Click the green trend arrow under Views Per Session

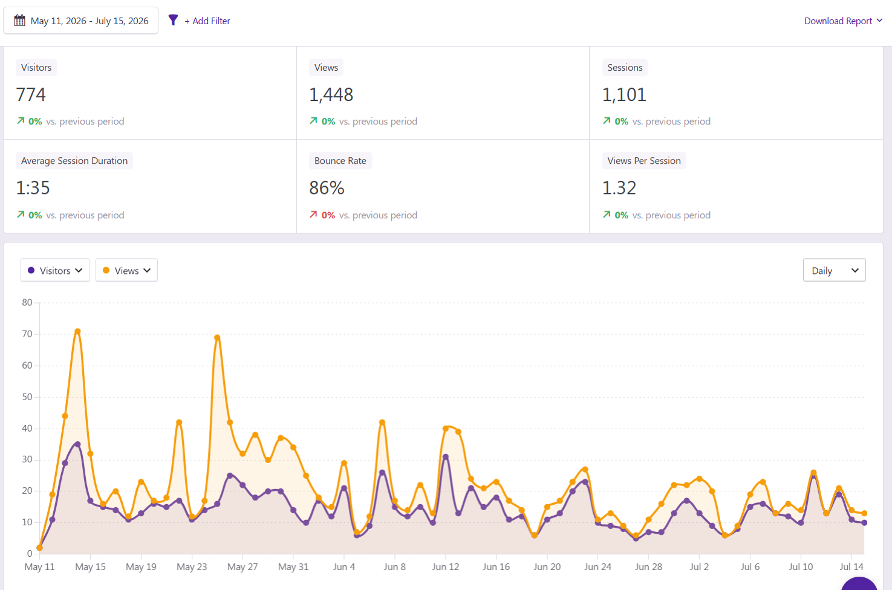pyautogui.click(x=607, y=215)
